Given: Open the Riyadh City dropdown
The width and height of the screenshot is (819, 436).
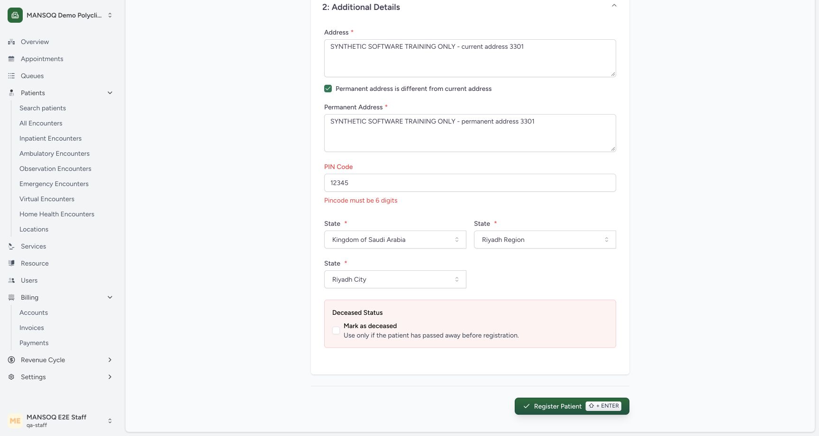Looking at the screenshot, I should click(x=395, y=279).
